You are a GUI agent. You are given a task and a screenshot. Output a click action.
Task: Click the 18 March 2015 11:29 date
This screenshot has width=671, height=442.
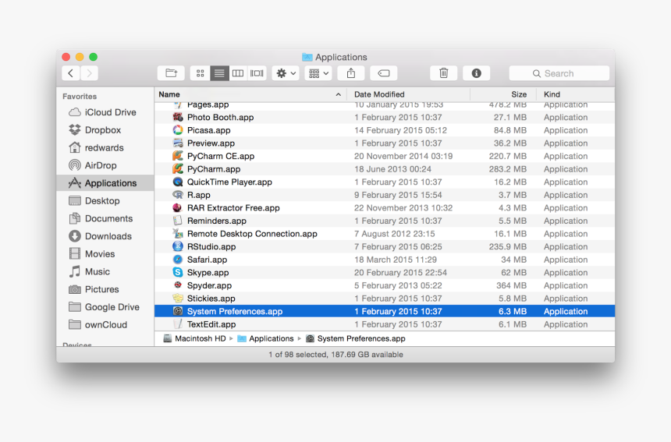[396, 260]
